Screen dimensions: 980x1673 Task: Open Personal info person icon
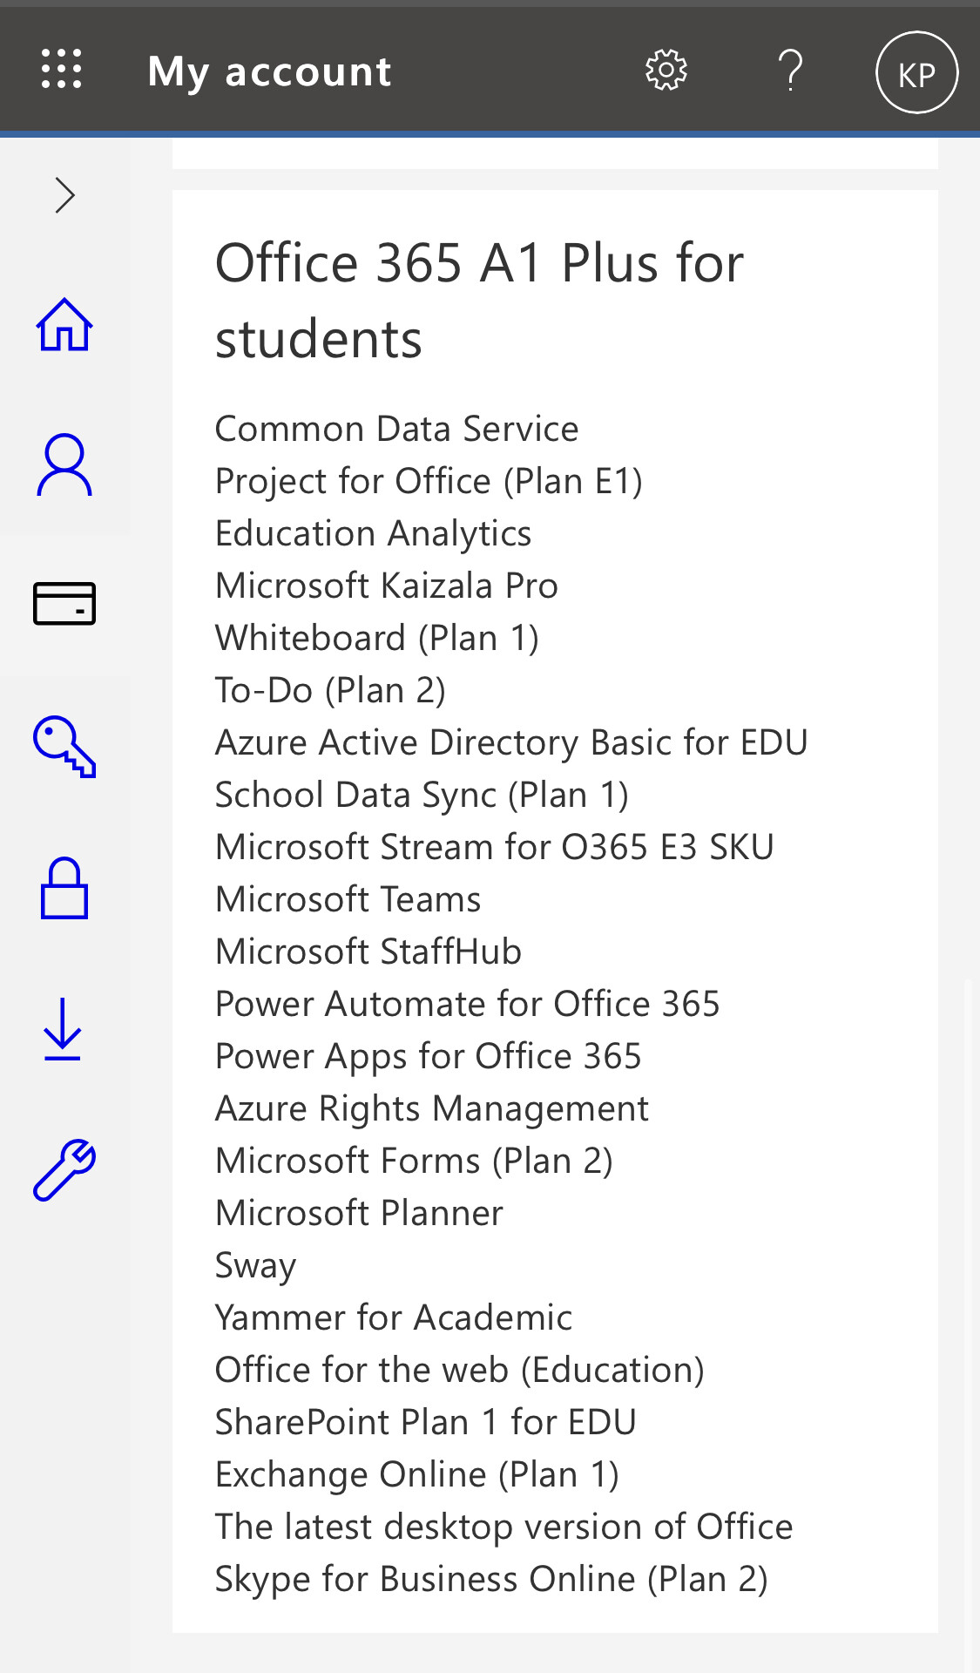click(64, 465)
